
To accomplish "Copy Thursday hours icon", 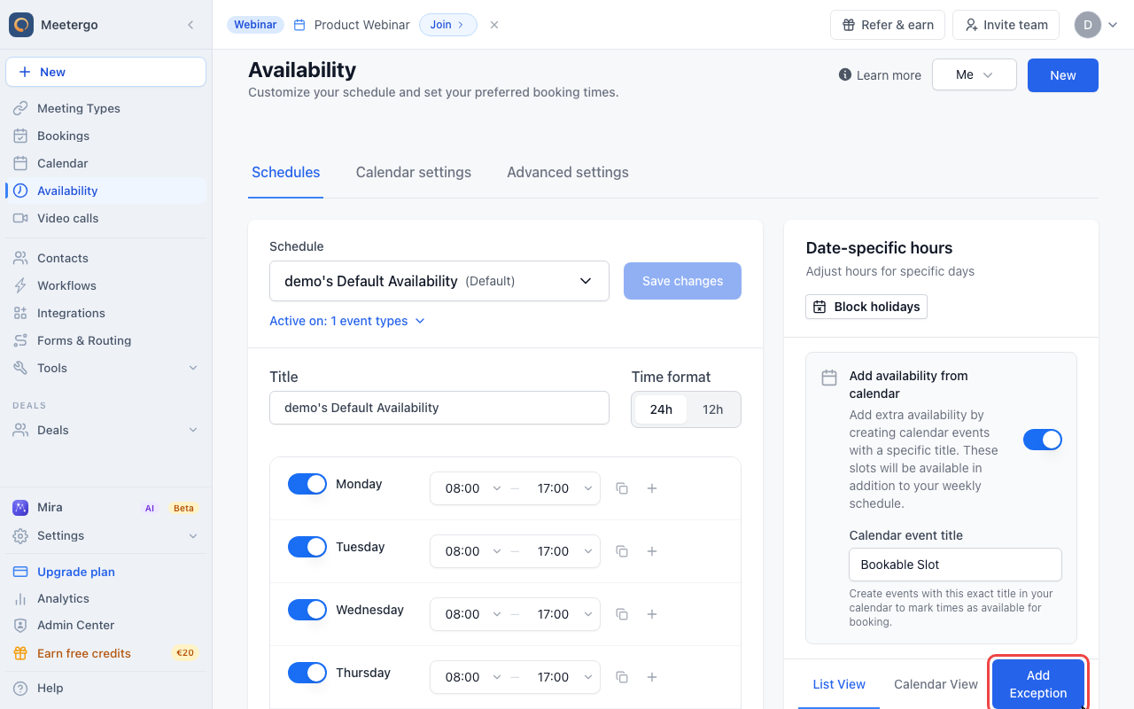I will tap(622, 677).
